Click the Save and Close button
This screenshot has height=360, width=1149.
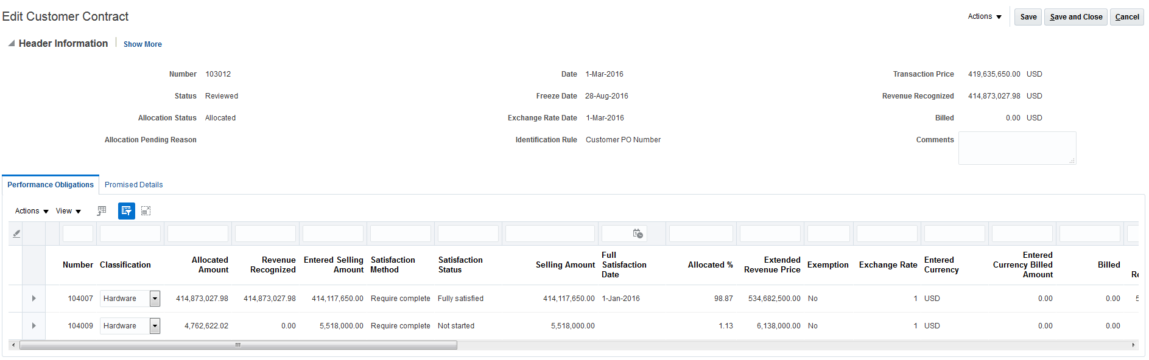click(1076, 17)
